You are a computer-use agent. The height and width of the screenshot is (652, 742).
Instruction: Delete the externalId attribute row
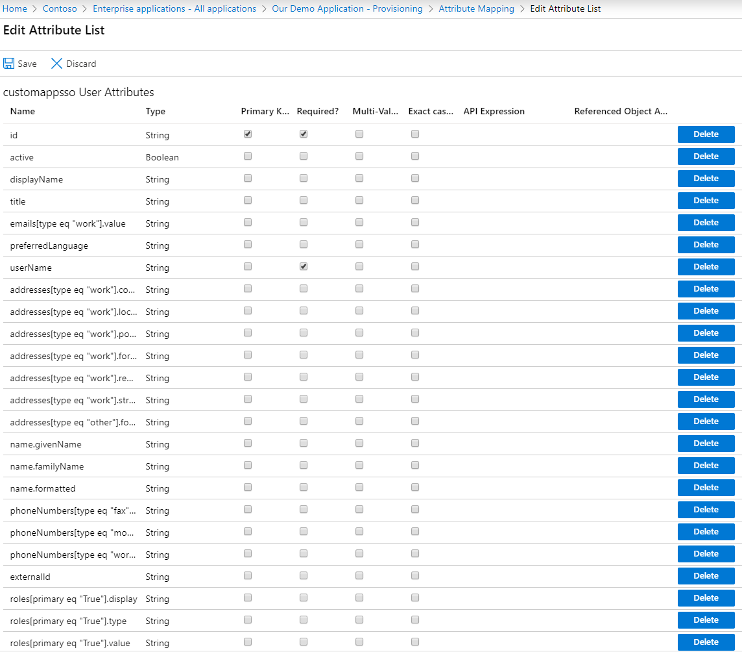coord(706,576)
